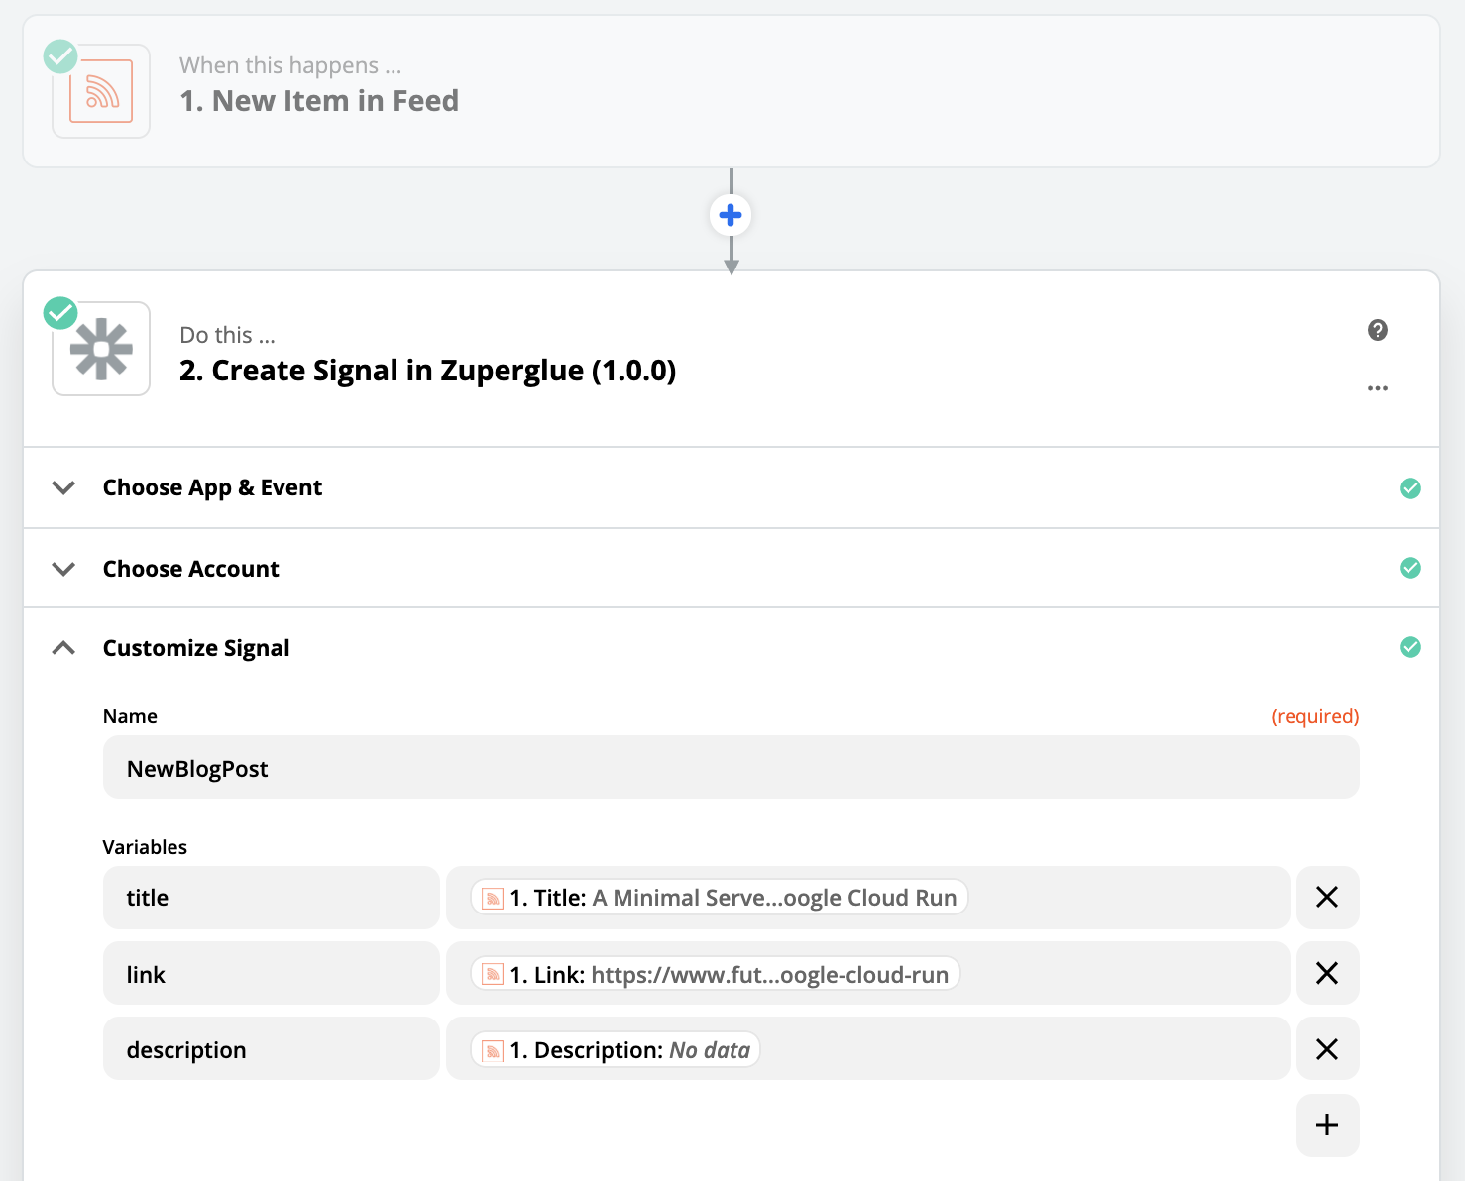Click the '2. Create Signal in Zuperglue (1.0.0)' title
1465x1181 pixels.
pyautogui.click(x=427, y=371)
